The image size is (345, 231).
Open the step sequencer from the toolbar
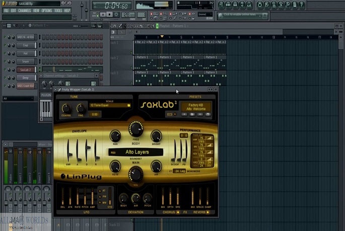click(228, 5)
